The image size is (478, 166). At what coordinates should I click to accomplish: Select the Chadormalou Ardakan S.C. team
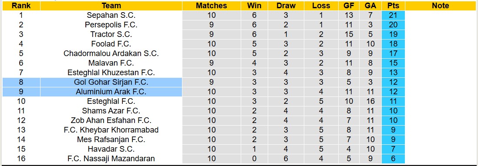pos(111,53)
